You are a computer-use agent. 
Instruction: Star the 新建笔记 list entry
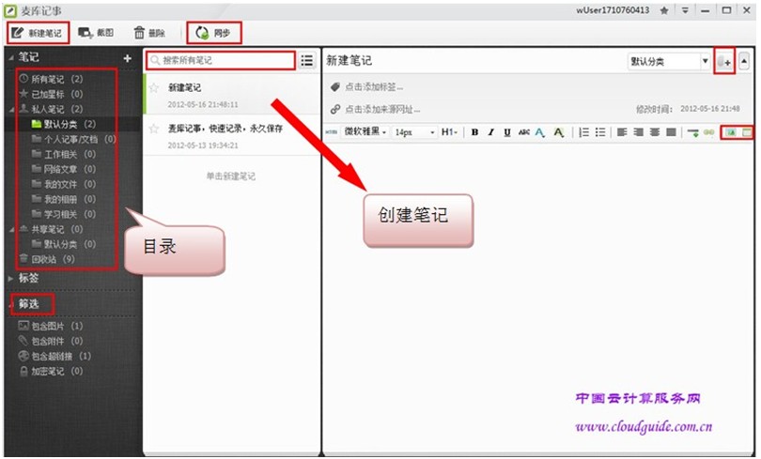[154, 87]
